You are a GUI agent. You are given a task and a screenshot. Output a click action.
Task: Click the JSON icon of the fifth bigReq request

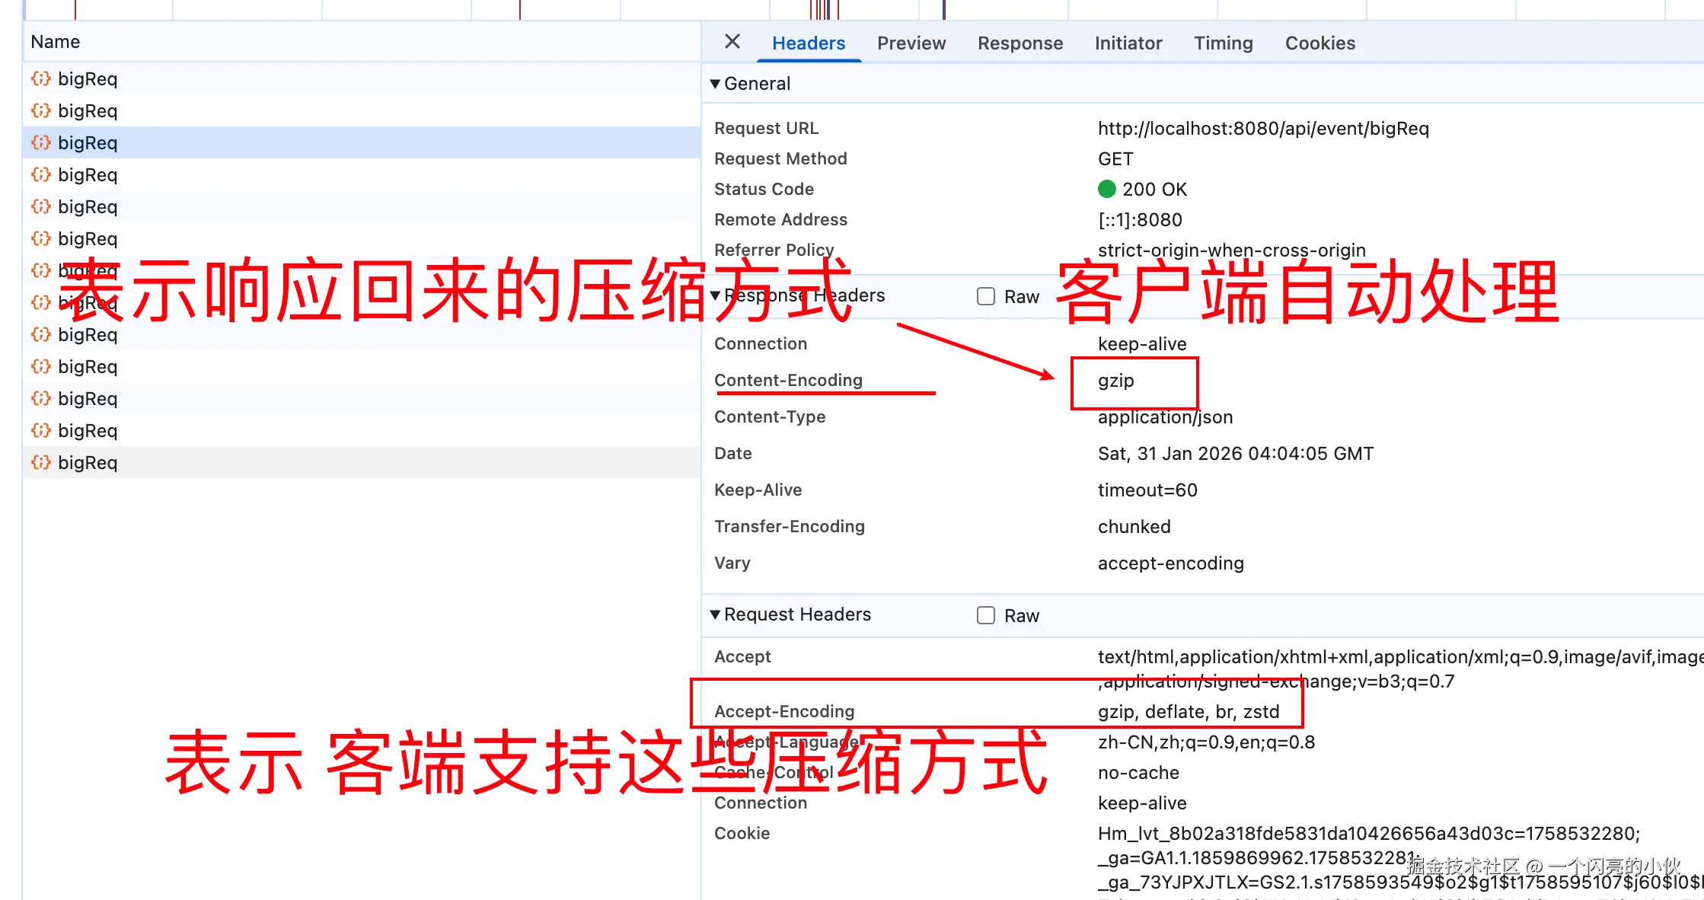pos(41,206)
